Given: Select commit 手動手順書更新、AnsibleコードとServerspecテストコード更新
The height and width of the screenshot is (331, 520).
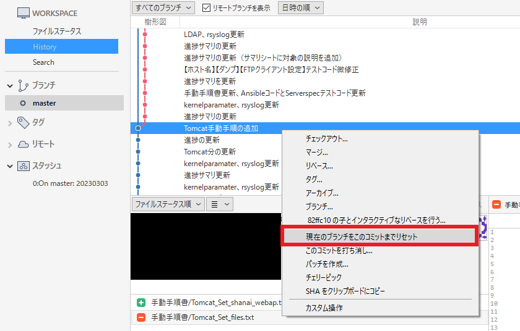Looking at the screenshot, I should pyautogui.click(x=275, y=93).
